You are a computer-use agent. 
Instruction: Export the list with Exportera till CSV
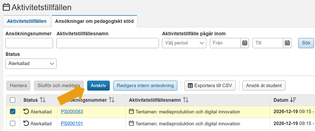pyautogui.click(x=210, y=85)
